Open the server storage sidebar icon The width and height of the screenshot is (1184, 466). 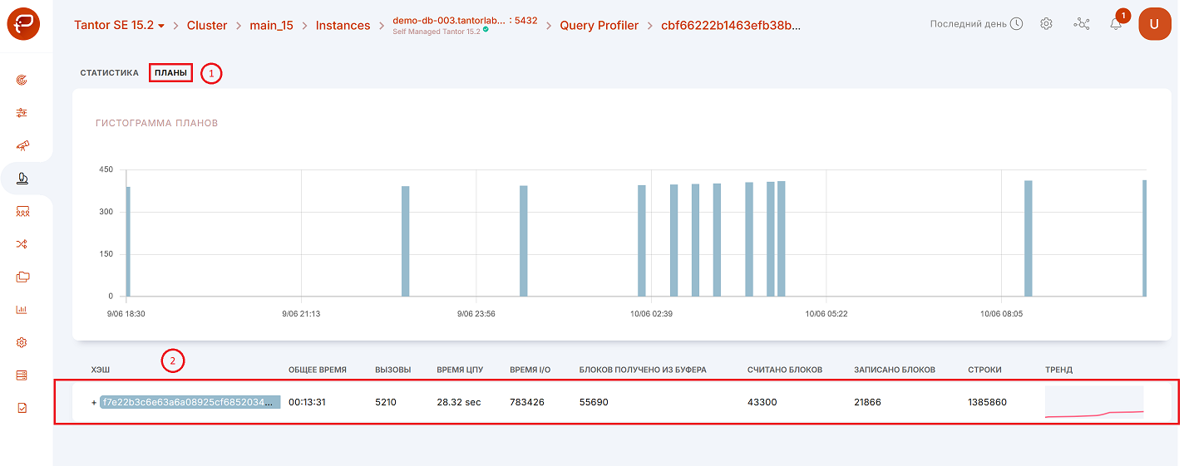[22, 375]
